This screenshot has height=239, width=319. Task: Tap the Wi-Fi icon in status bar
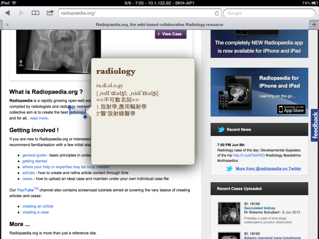click(x=14, y=3)
